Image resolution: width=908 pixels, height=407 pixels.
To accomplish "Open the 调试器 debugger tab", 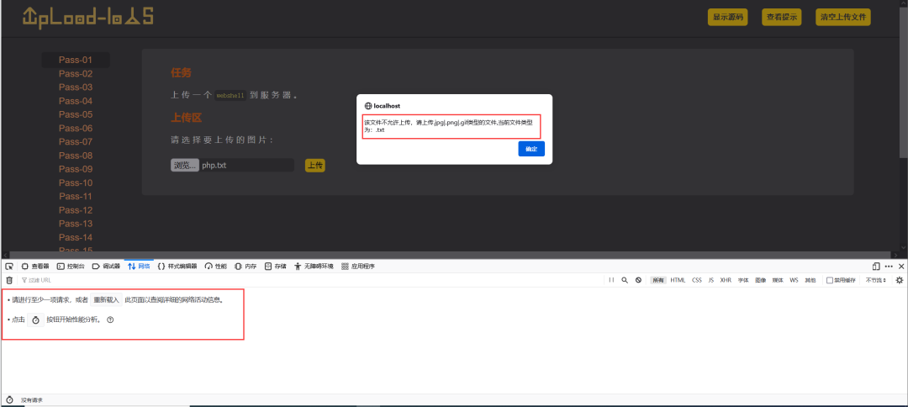I will pos(106,266).
